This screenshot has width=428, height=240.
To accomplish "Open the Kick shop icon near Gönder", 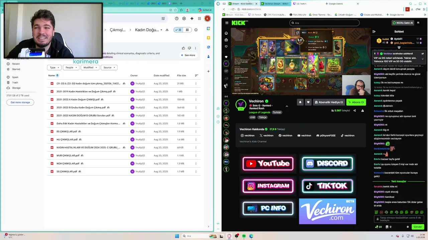I will point(387,227).
